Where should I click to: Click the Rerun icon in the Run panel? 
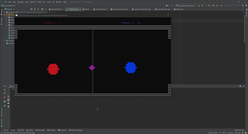pos(5,90)
